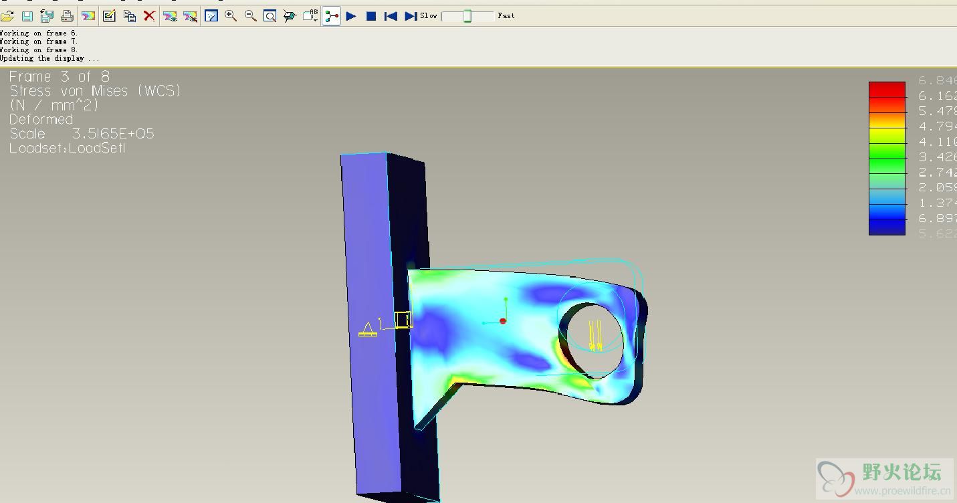
Task: Play the animation
Action: pos(351,16)
